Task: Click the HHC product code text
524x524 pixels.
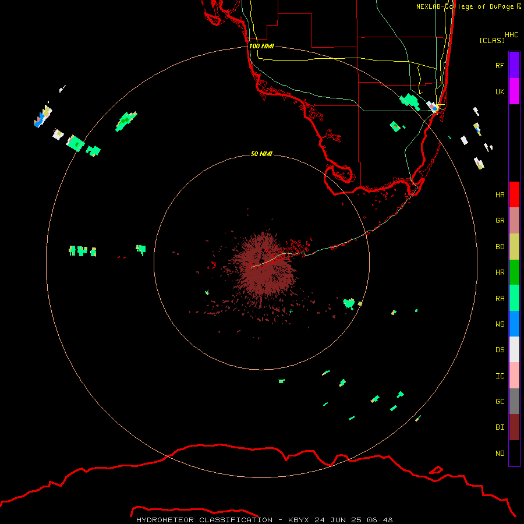Action: 512,35
